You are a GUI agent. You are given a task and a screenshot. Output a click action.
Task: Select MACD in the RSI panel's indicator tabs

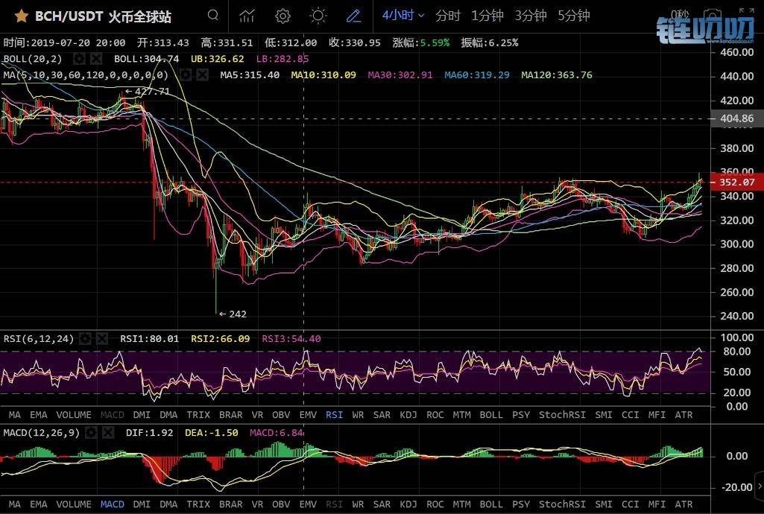(x=112, y=415)
